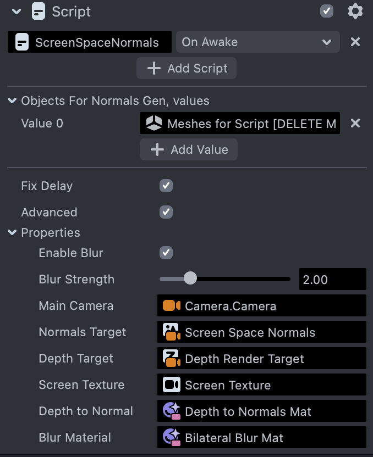Click the Bilateral Blur Mat material icon
Screen dimensions: 373x457
172,437
